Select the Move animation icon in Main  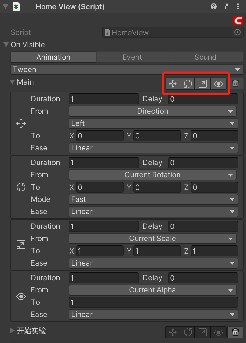point(172,83)
